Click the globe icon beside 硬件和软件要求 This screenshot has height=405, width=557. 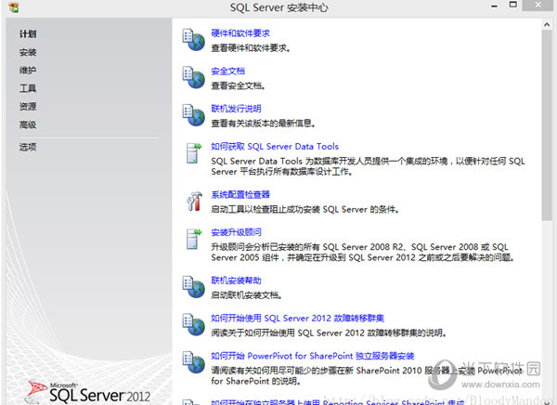(x=194, y=39)
